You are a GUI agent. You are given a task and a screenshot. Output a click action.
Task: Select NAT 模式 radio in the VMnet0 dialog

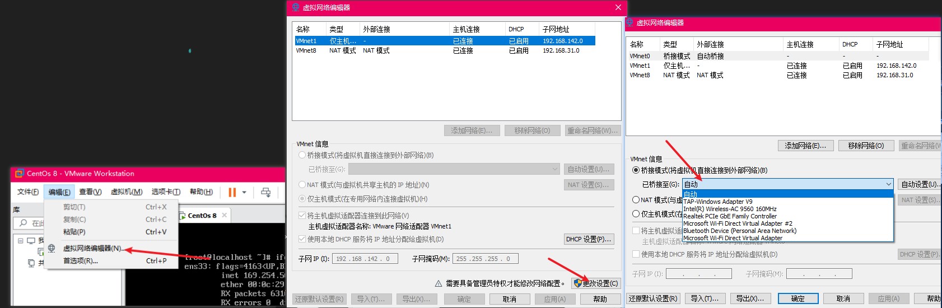pos(636,200)
